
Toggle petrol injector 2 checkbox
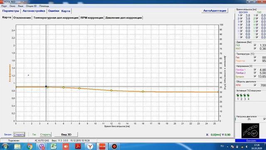pyautogui.click(x=241, y=18)
